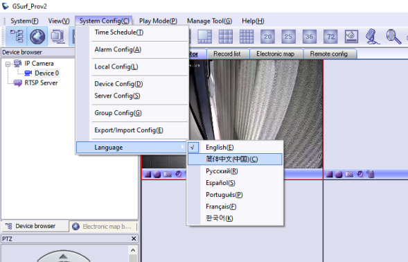The image size is (408, 262).
Task: Switch to the Device browser bottom tab
Action: pyautogui.click(x=35, y=226)
